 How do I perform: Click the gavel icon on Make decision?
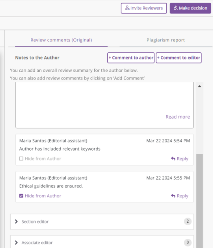(176, 8)
